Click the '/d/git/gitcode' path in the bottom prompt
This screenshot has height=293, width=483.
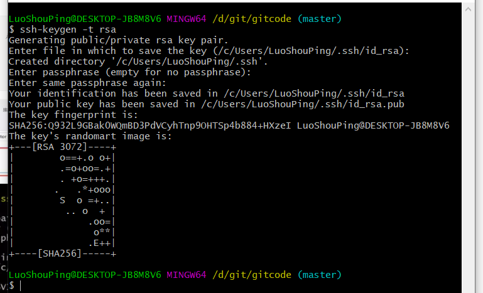[252, 275]
